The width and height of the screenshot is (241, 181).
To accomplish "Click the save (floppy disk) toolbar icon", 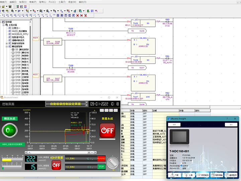I will point(10,6).
